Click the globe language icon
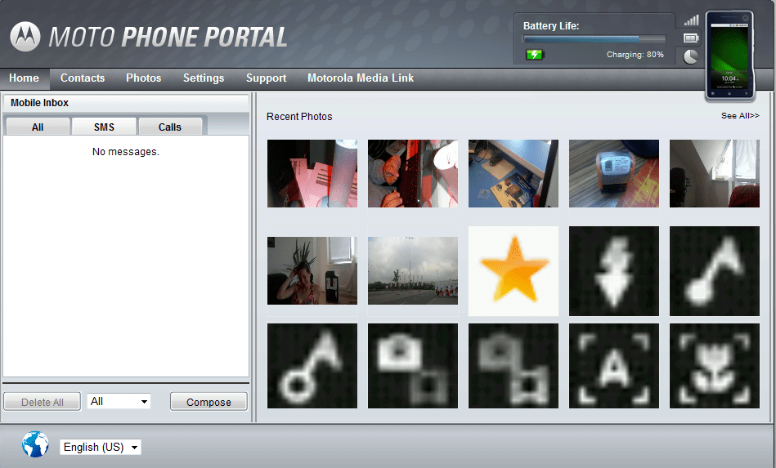Screen dimensions: 776x468 tap(35, 444)
